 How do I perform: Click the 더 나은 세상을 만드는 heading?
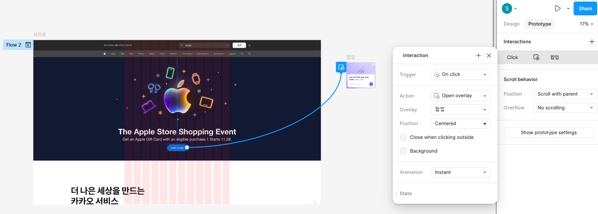108,191
